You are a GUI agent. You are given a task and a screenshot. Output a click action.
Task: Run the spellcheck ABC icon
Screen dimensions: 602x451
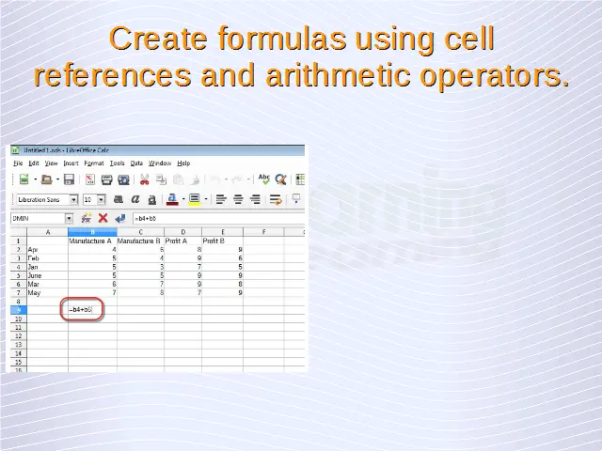click(x=264, y=179)
